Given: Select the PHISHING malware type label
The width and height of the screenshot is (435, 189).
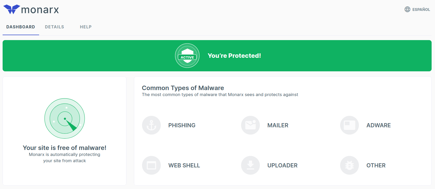Looking at the screenshot, I should pos(182,125).
